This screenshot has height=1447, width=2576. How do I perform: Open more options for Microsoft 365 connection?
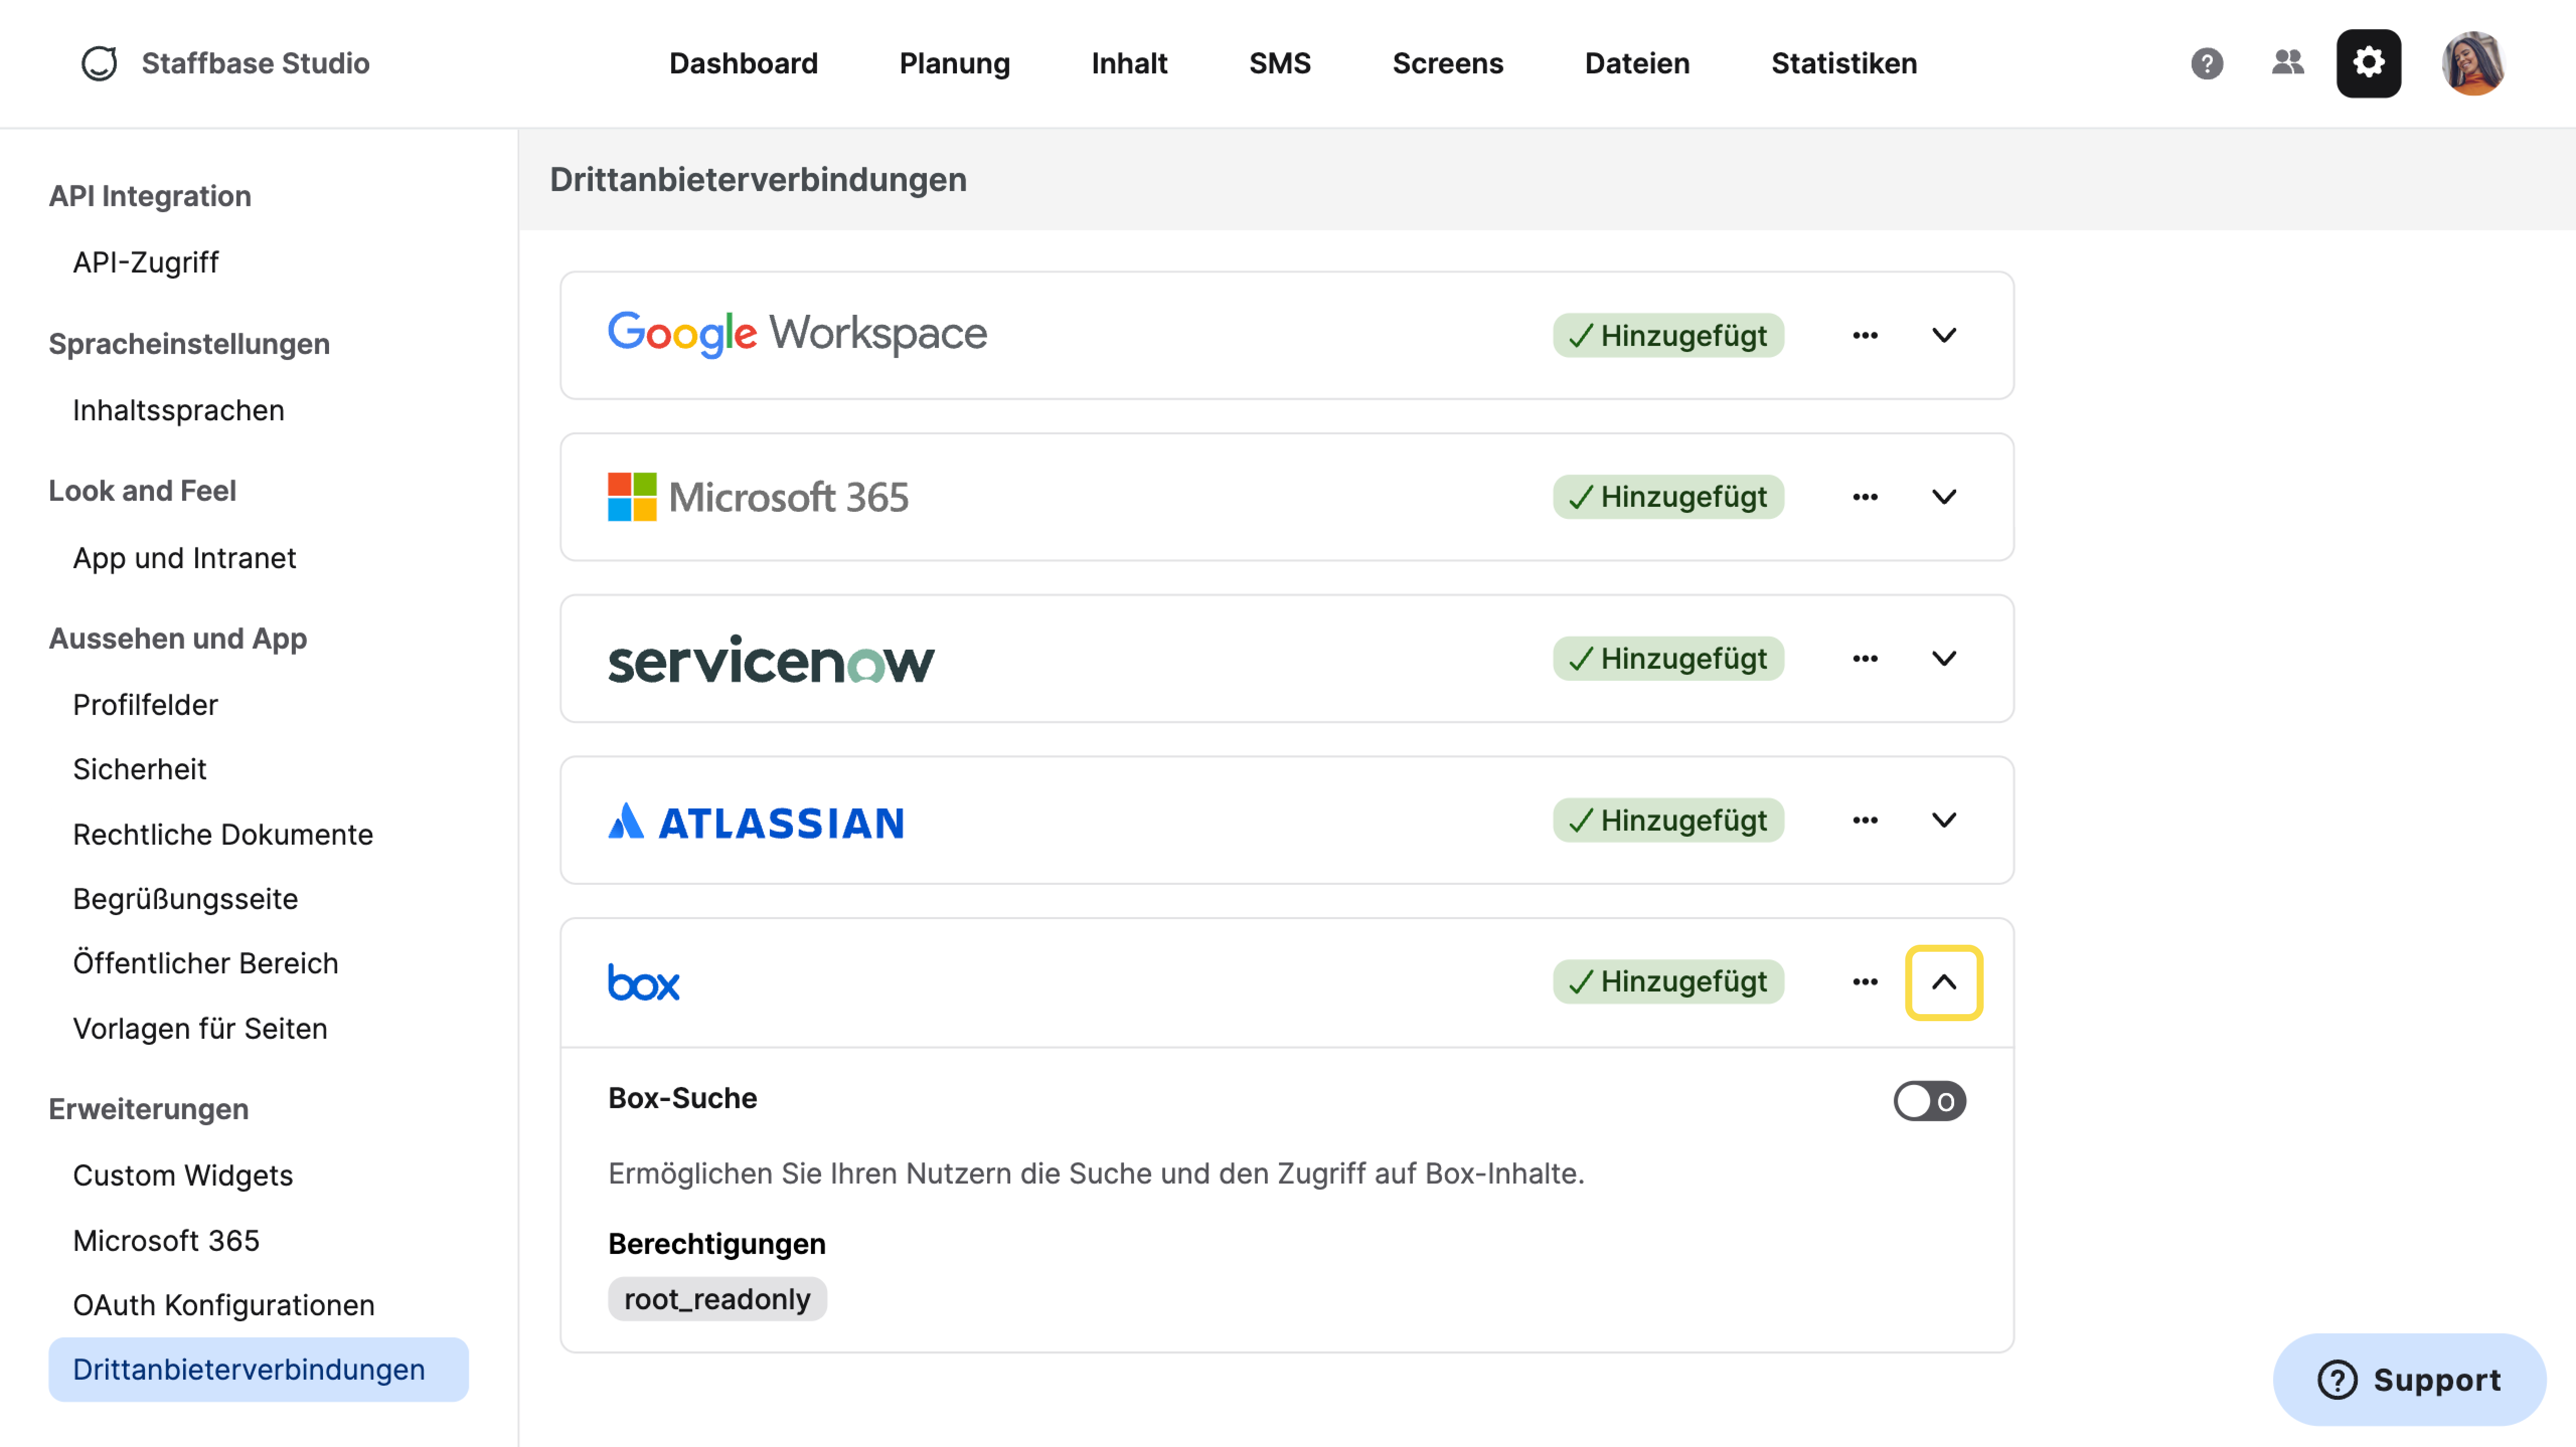[x=1865, y=497]
